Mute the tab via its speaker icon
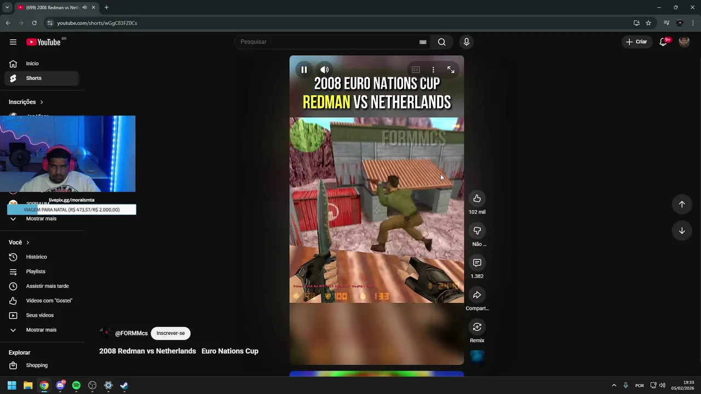This screenshot has height=394, width=701. 84,8
